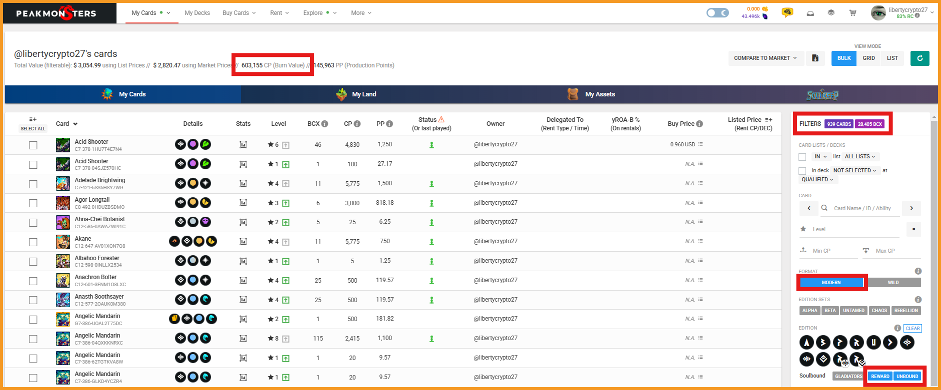This screenshot has width=941, height=390.
Task: Check the Agor Longtail row checkbox
Action: [x=33, y=203]
